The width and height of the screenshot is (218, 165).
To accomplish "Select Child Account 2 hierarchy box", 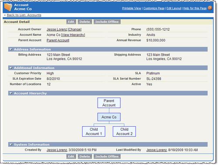I will (x=124, y=131).
